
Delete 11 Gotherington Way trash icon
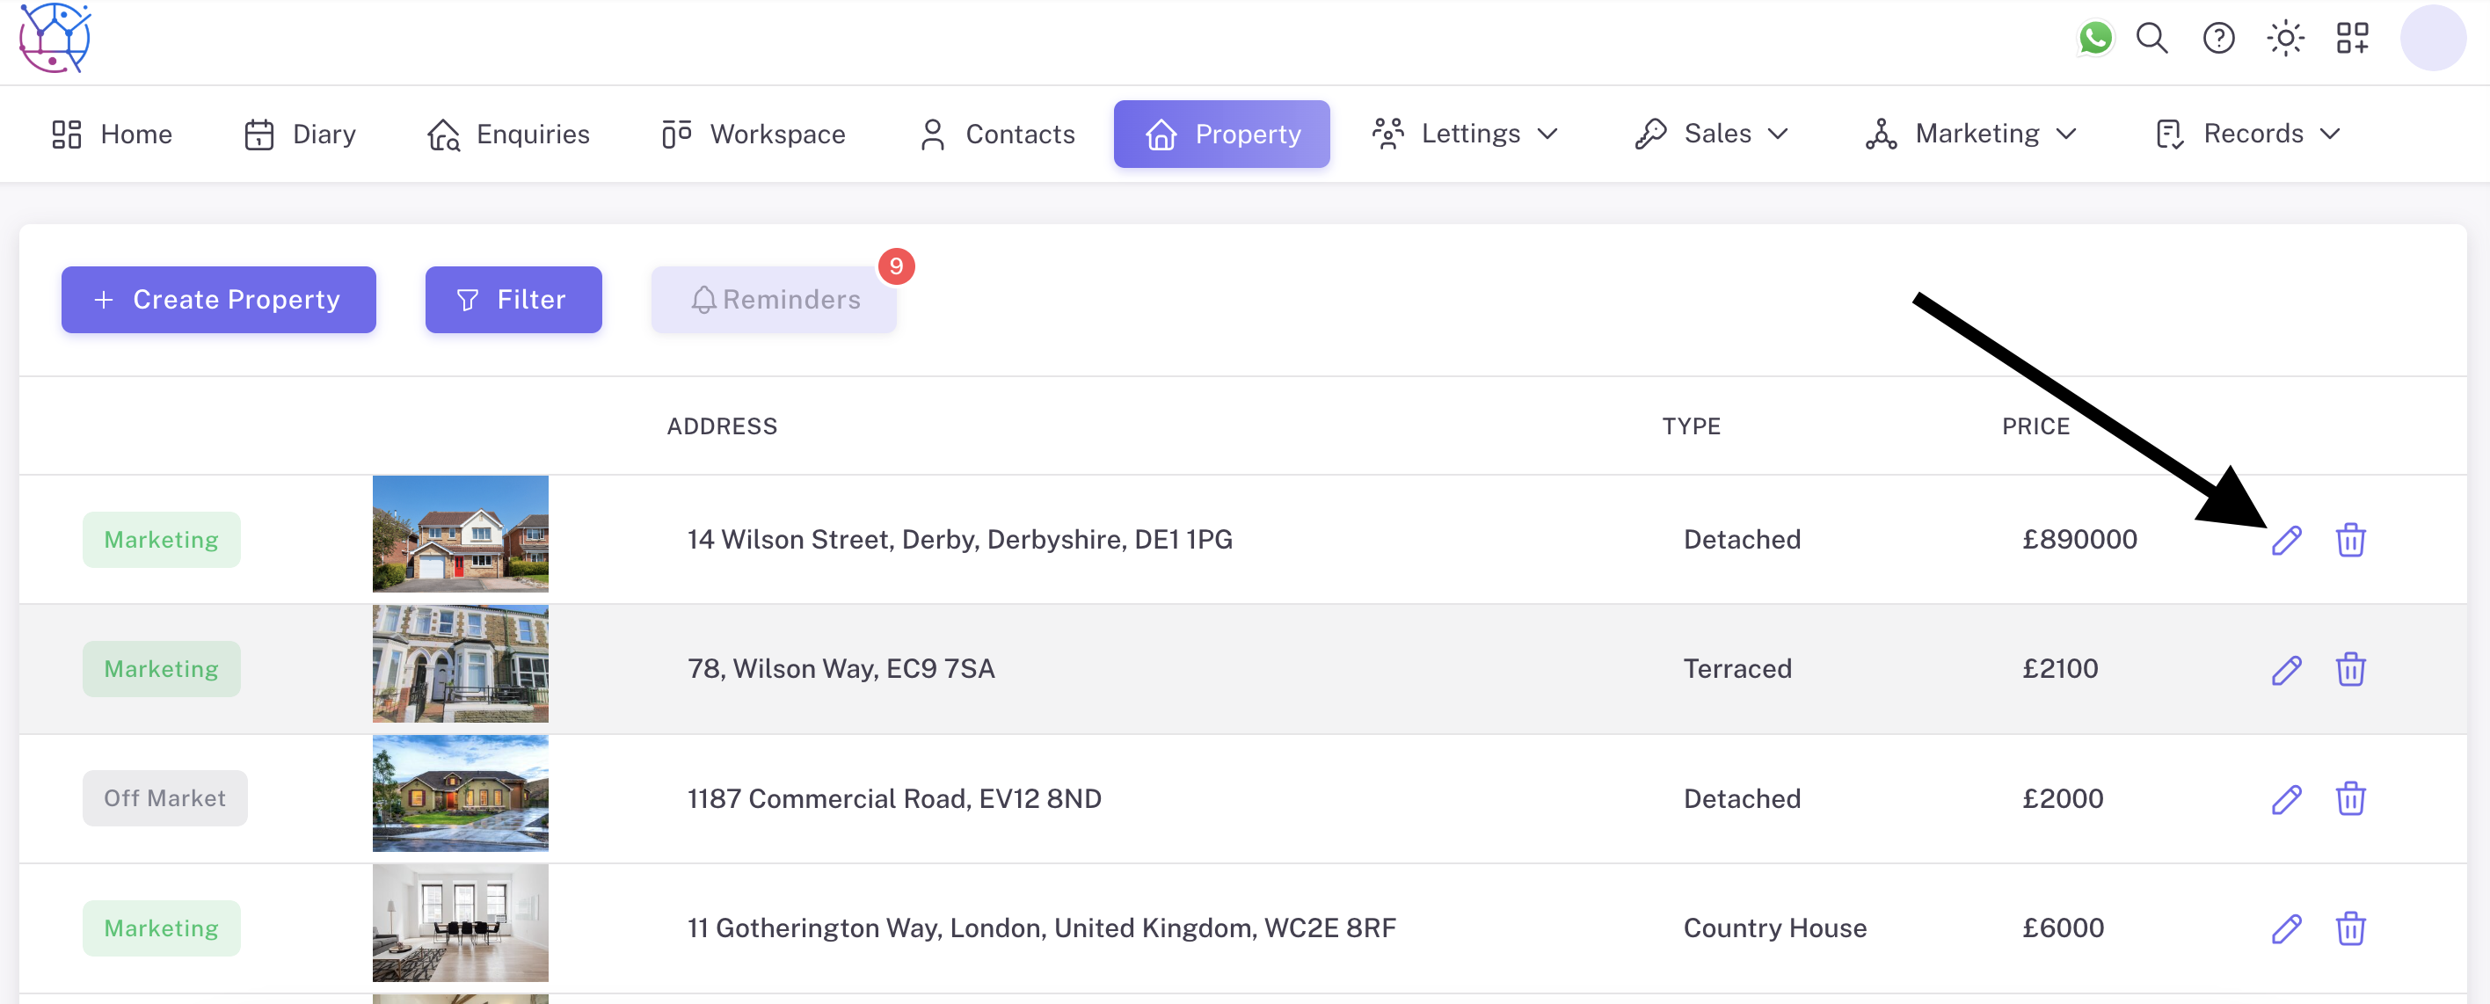(2350, 928)
